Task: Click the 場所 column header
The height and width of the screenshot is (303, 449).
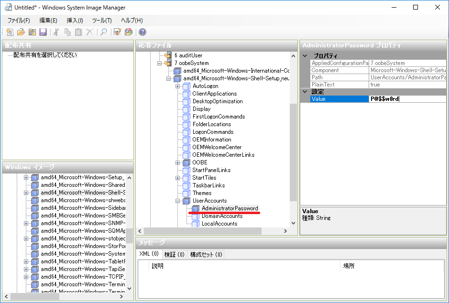Action: coord(392,266)
